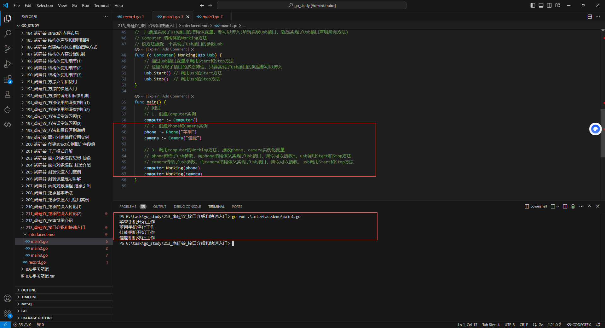Image resolution: width=605 pixels, height=328 pixels.
Task: Switch to the DEBUG CONSOLE tab
Action: pyautogui.click(x=187, y=207)
